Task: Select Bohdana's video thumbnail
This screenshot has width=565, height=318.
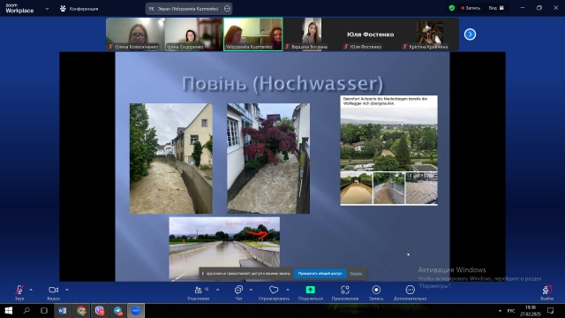Action: click(x=312, y=34)
